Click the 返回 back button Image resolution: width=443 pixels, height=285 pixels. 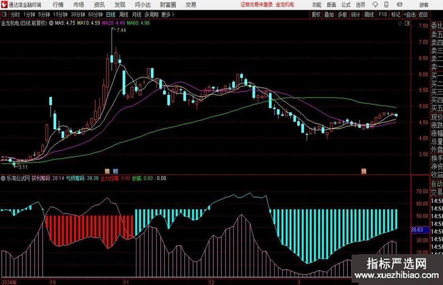coord(423,15)
